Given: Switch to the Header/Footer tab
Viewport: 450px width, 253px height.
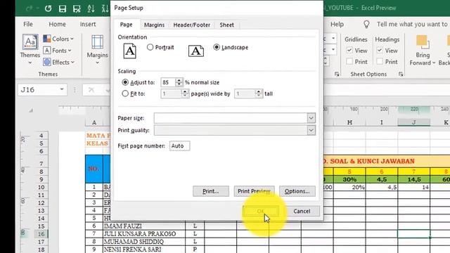Looking at the screenshot, I should [192, 25].
